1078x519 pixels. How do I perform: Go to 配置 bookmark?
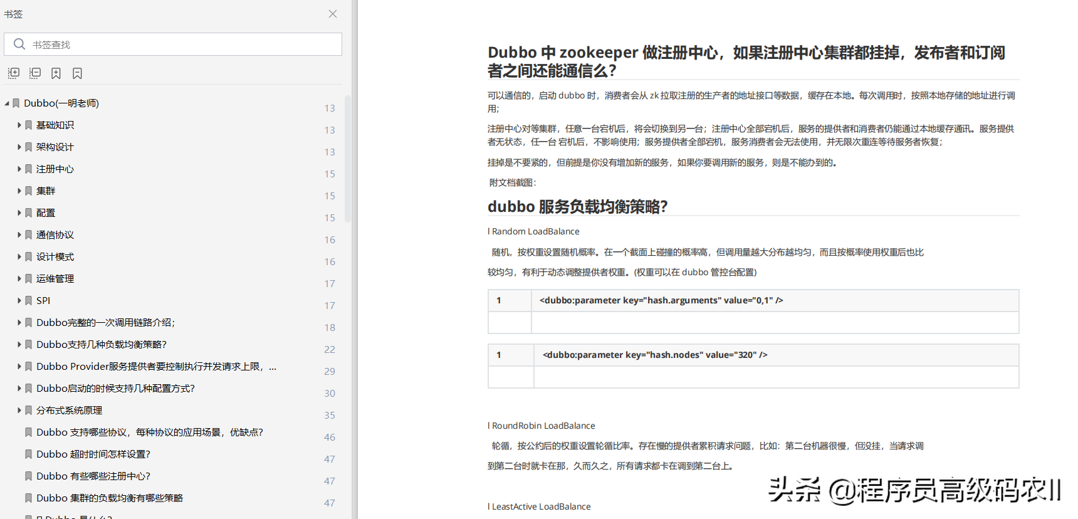click(46, 213)
